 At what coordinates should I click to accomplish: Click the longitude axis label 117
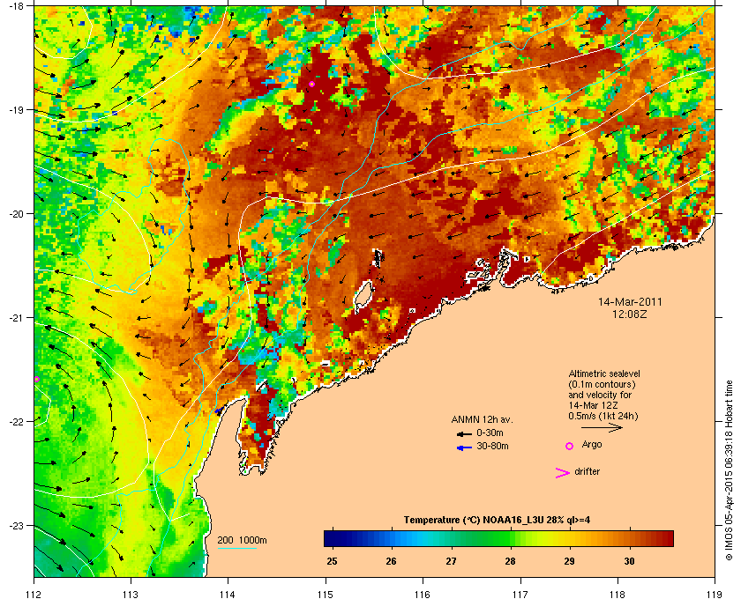click(520, 594)
